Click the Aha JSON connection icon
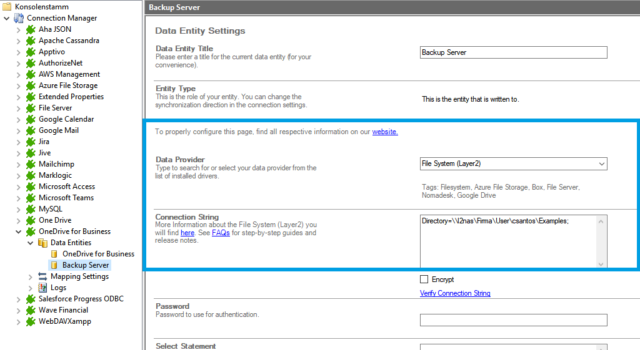640x350 pixels. pyautogui.click(x=31, y=29)
